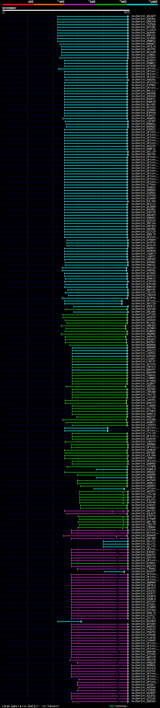Select the UniRef100_C5FXC3 label
The image size is (160, 708).
143,367
